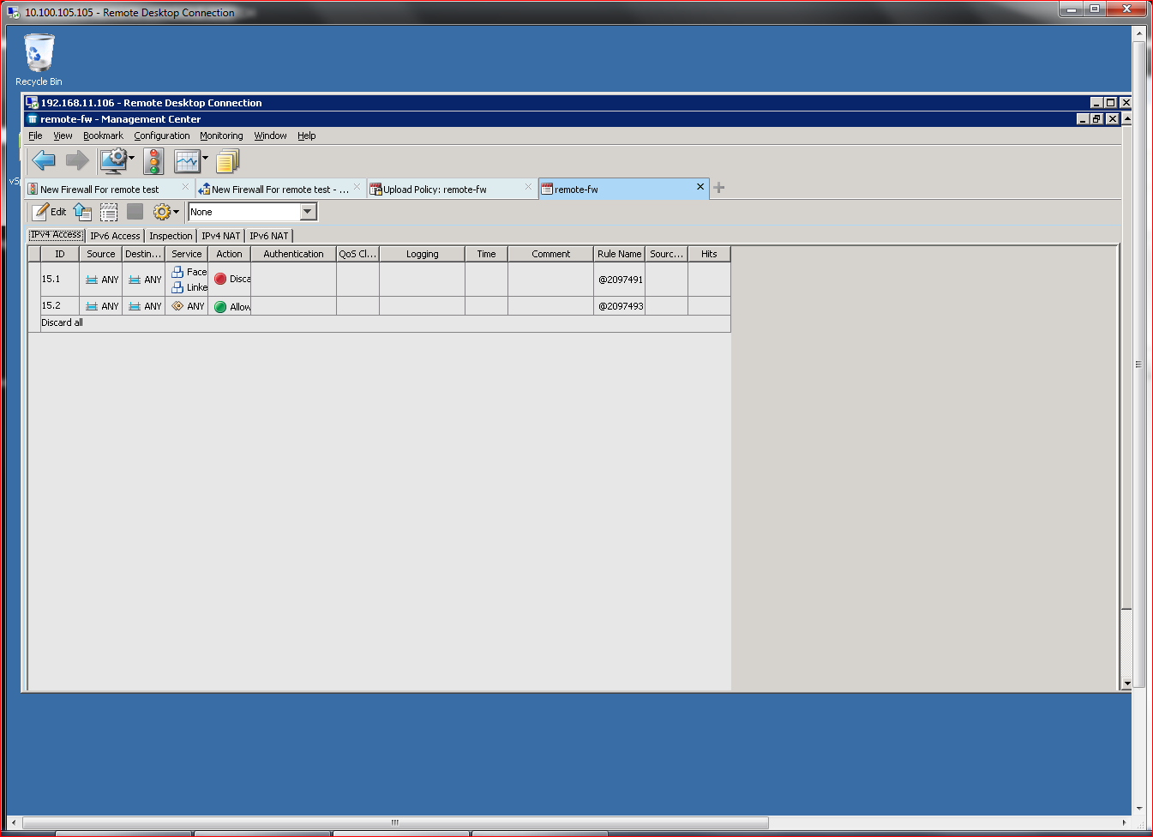Close the Upload Policy: remote-fw tab

tap(528, 186)
